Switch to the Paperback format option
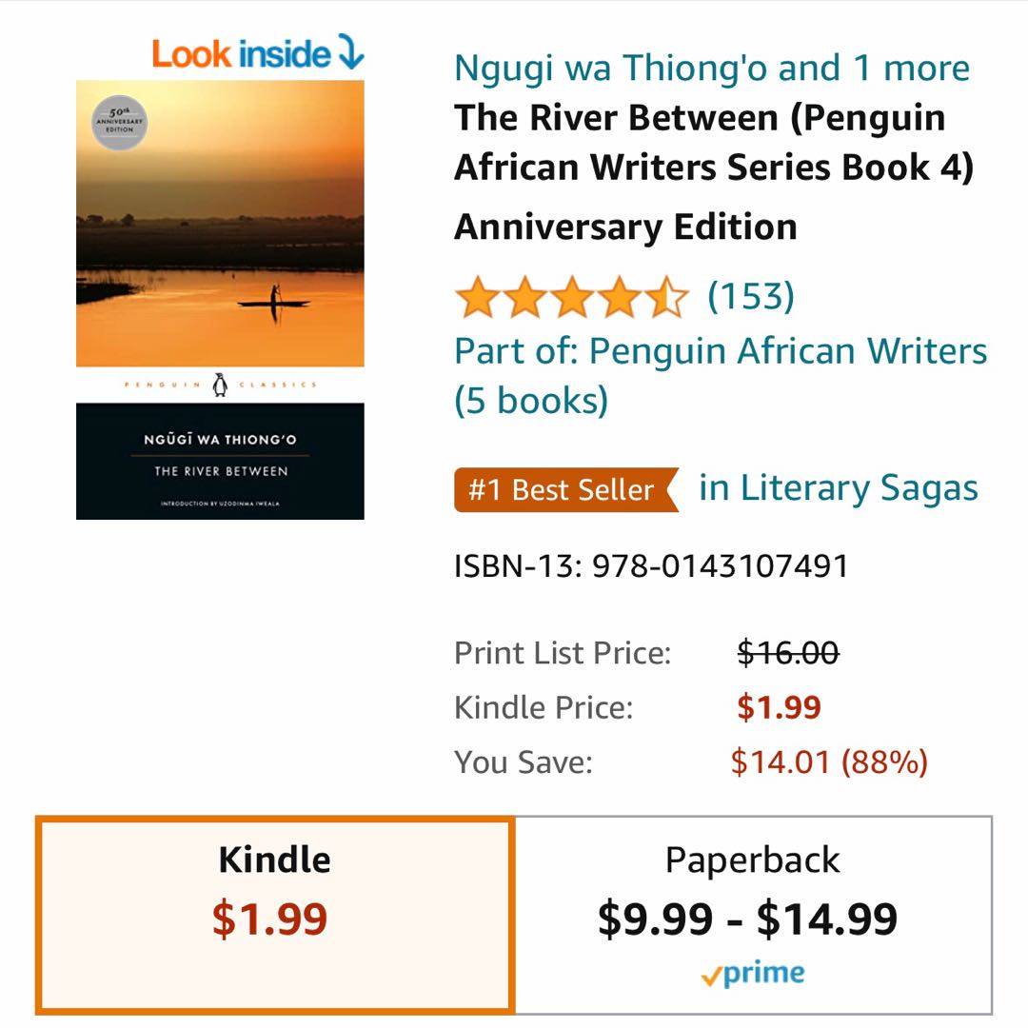 753,914
